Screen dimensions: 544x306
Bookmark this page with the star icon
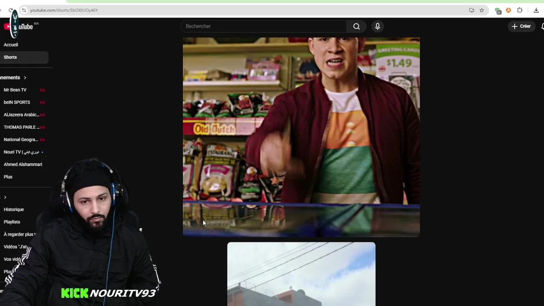point(482,10)
